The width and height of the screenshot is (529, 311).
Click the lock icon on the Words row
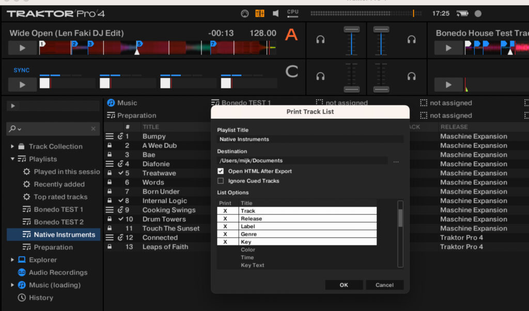tap(110, 182)
